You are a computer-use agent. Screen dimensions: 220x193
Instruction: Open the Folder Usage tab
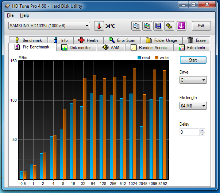tap(162, 40)
